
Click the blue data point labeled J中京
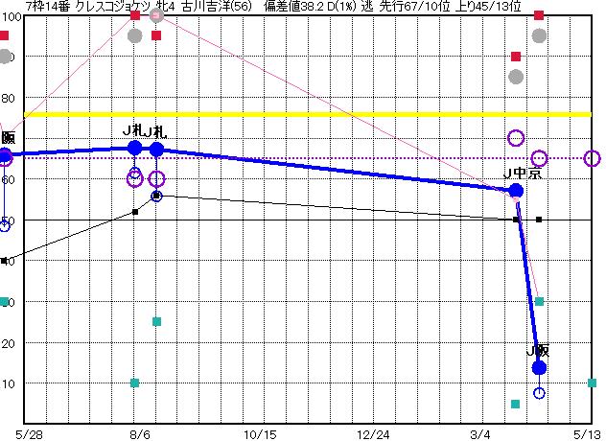[516, 191]
